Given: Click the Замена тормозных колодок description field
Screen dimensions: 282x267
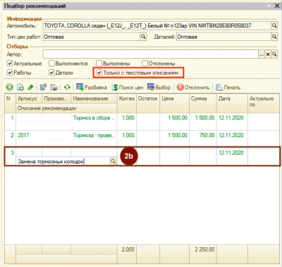Looking at the screenshot, I should coord(63,162).
